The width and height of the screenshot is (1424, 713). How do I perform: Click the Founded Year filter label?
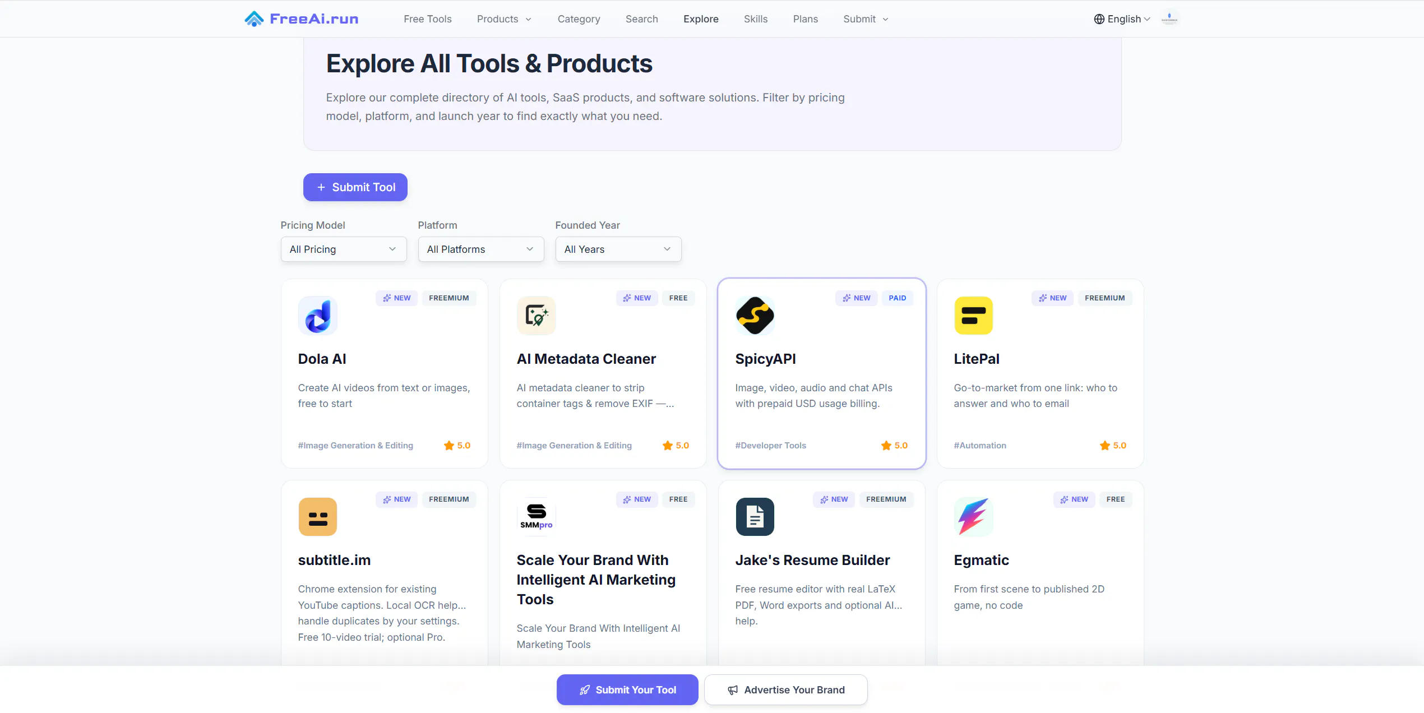click(x=588, y=225)
